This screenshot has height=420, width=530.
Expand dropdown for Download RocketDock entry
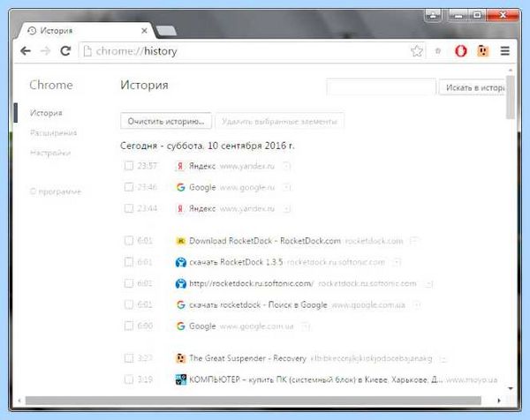413,241
